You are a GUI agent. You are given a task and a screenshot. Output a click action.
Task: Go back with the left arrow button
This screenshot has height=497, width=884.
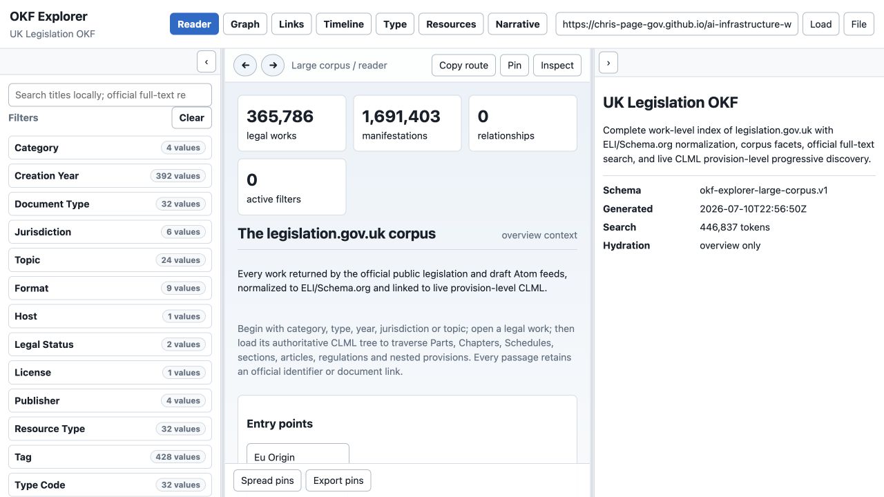click(245, 65)
